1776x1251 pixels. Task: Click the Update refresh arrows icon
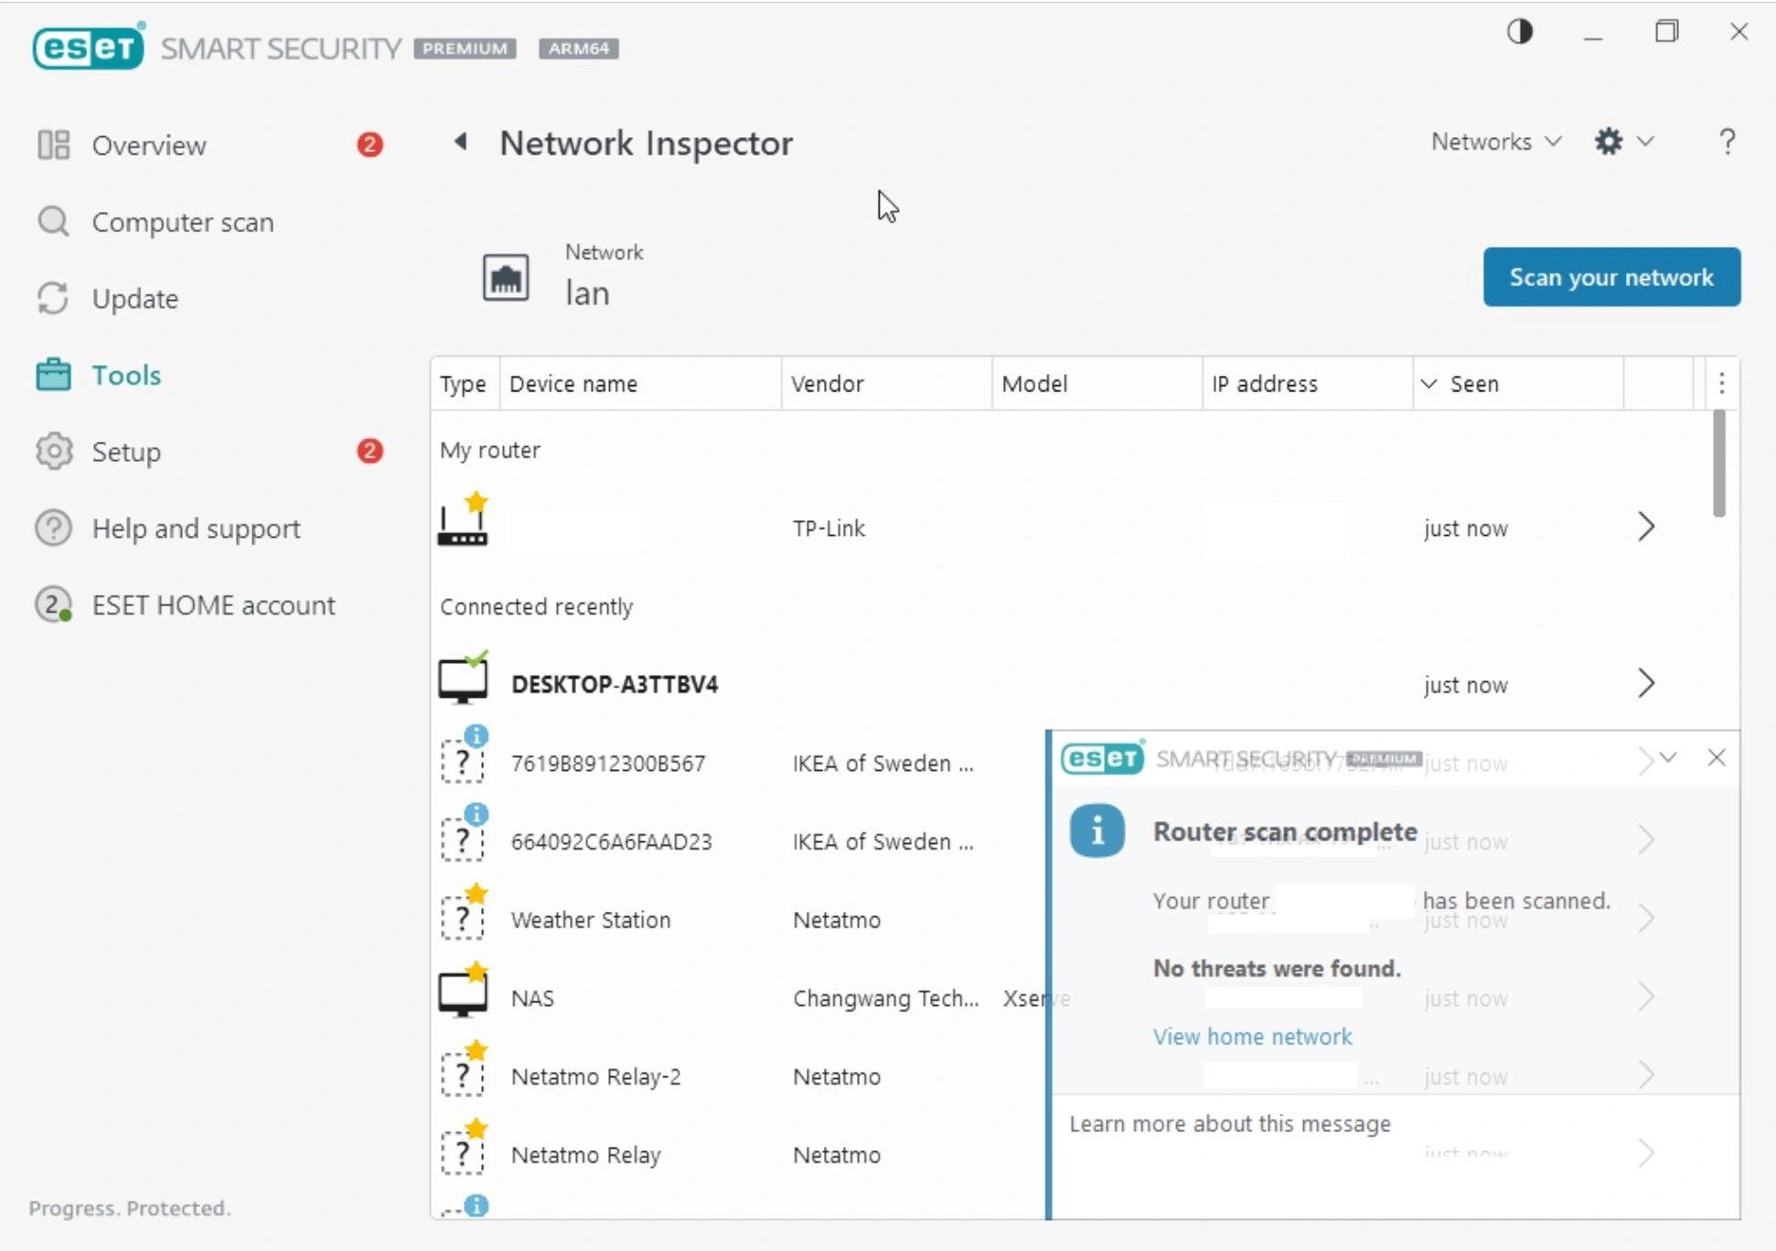(54, 298)
